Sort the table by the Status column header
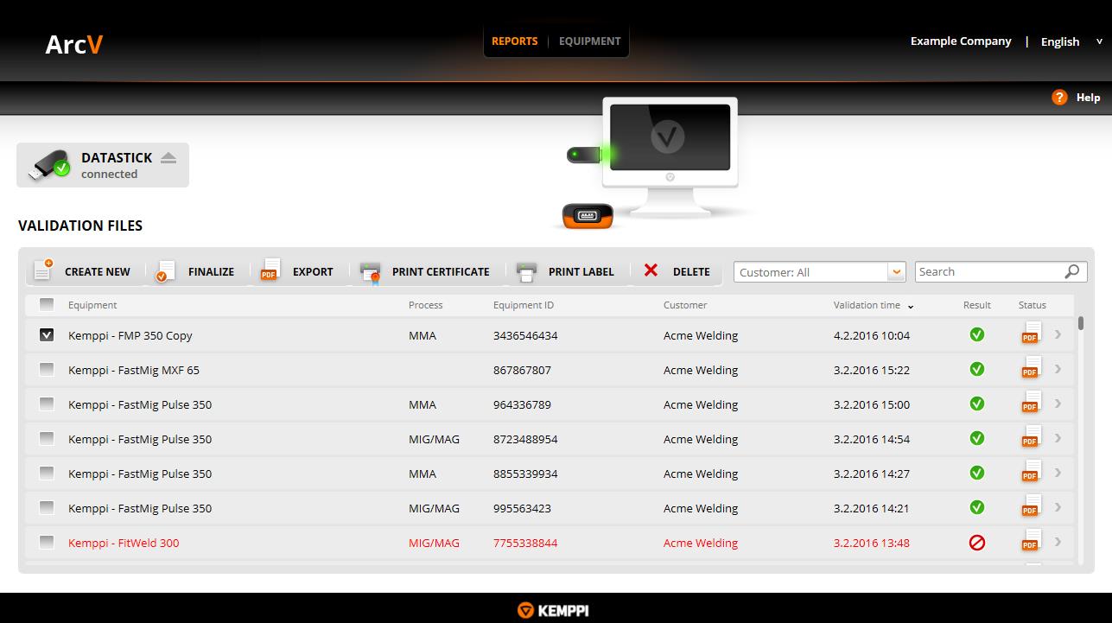This screenshot has height=623, width=1112. pyautogui.click(x=1033, y=305)
